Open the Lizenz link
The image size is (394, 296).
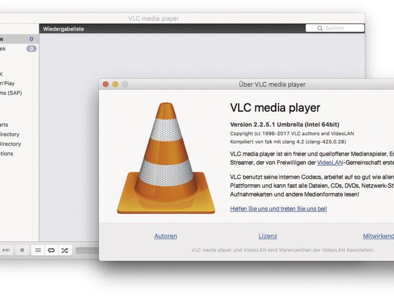pos(268,236)
